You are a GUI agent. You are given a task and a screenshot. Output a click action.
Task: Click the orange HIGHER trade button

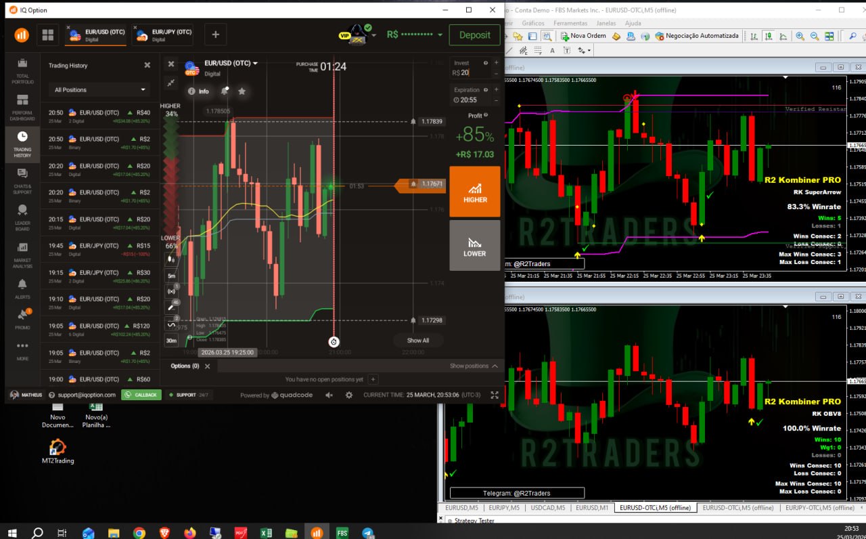click(475, 192)
